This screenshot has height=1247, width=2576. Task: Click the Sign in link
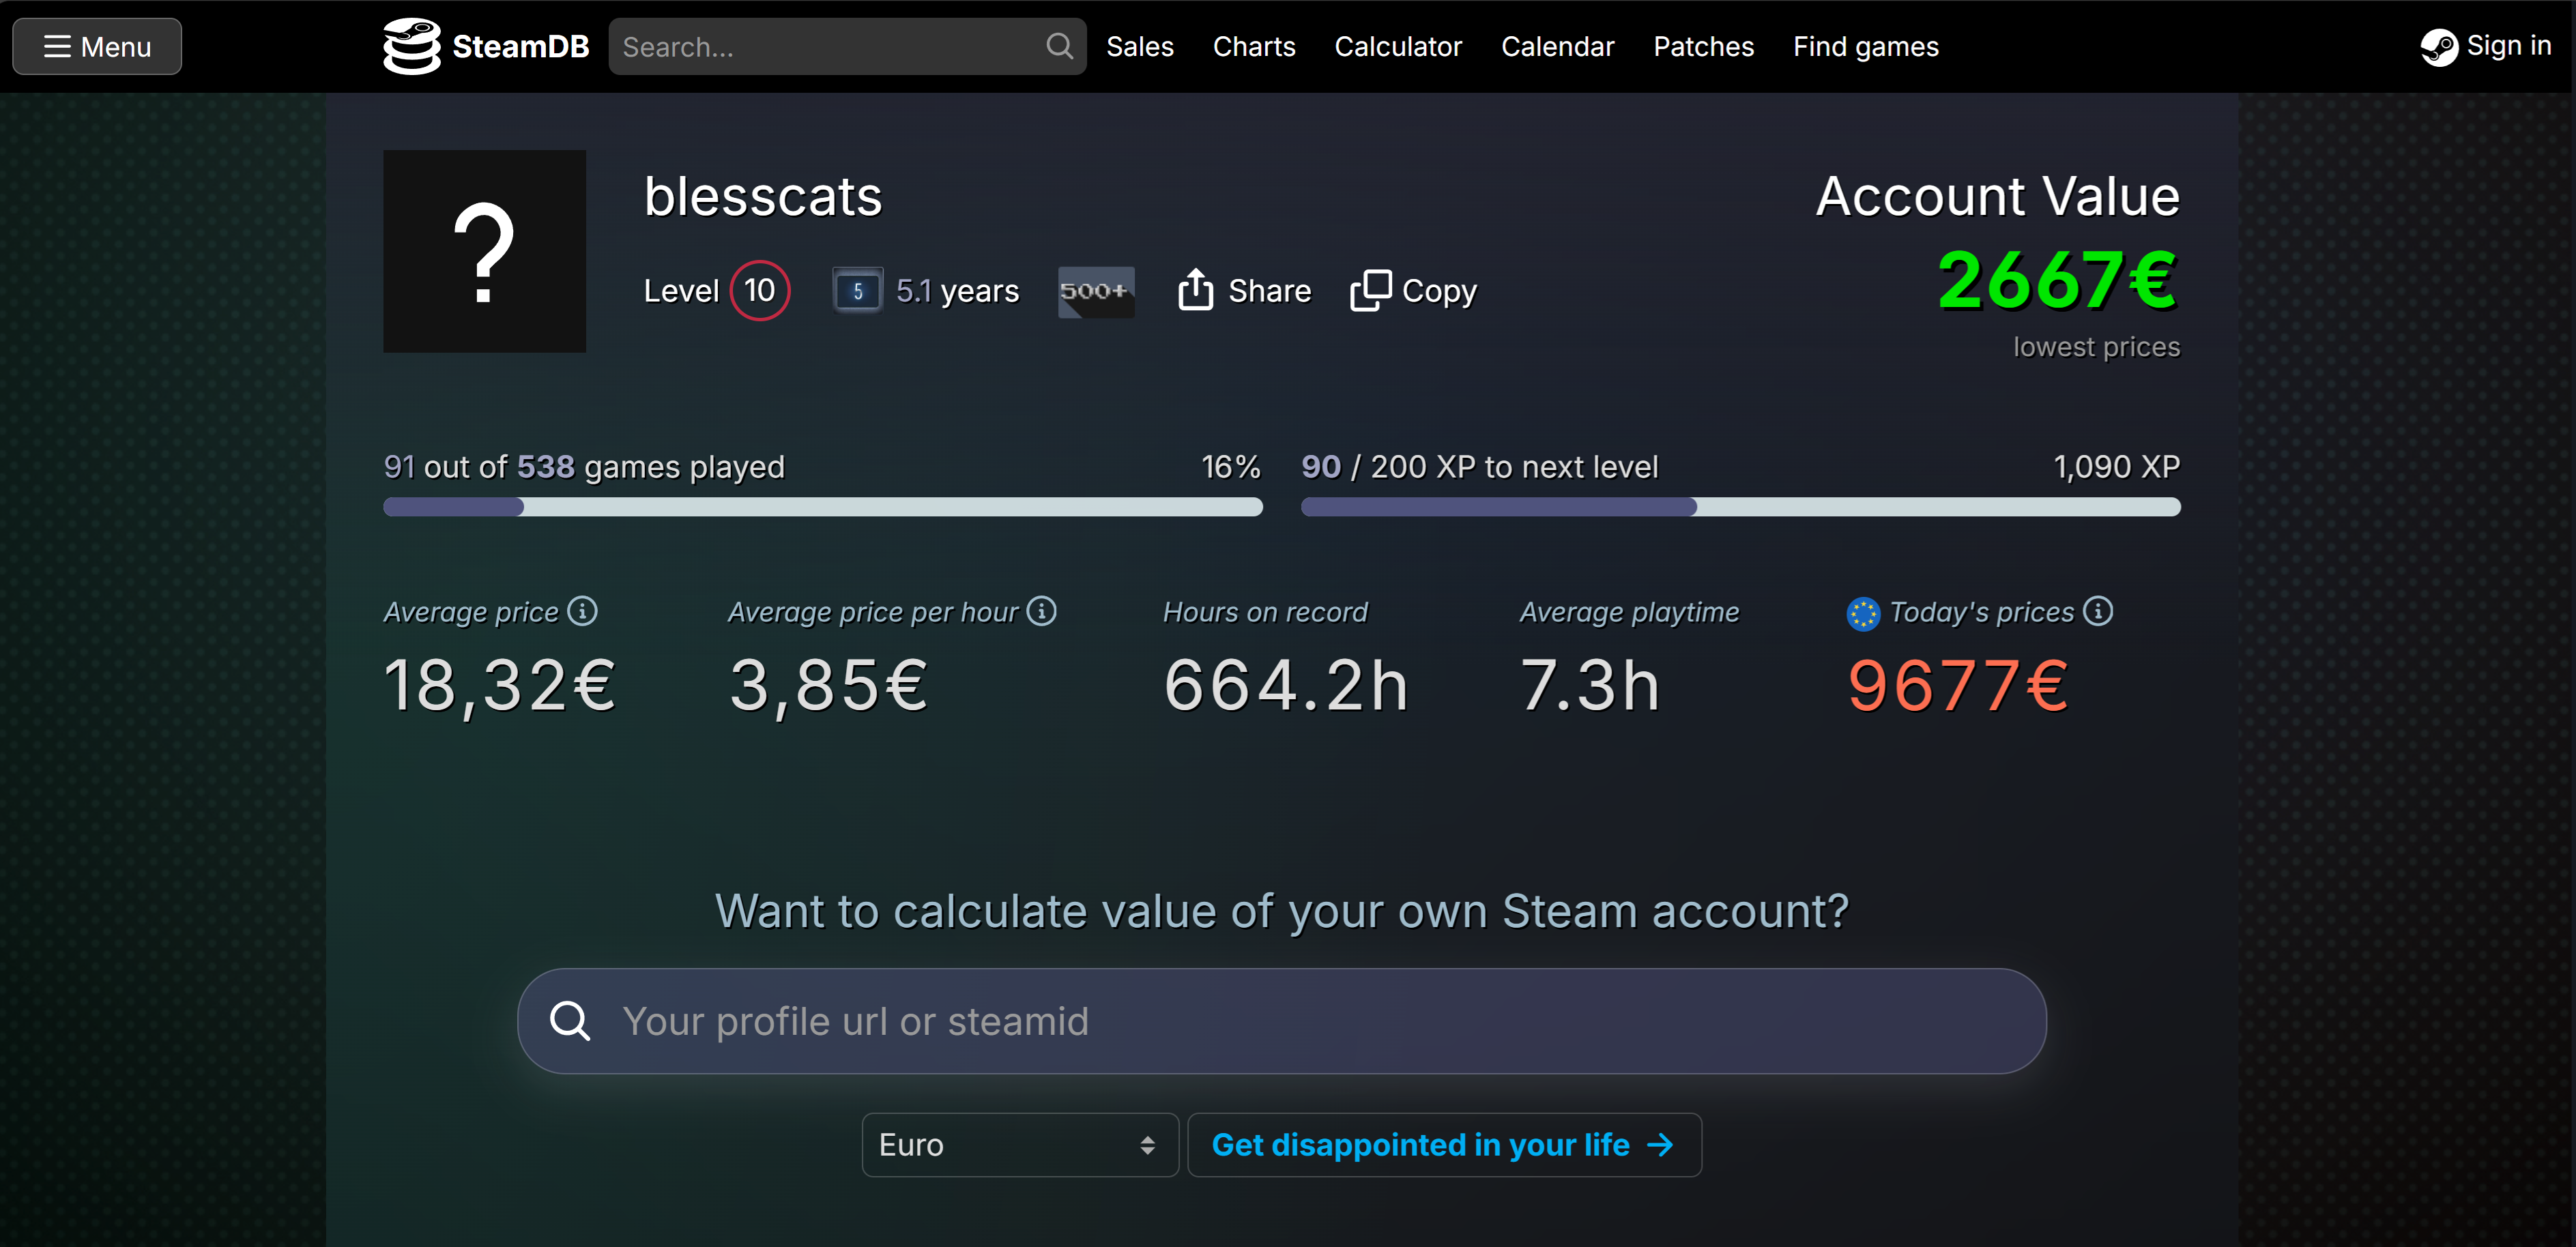click(x=2508, y=46)
